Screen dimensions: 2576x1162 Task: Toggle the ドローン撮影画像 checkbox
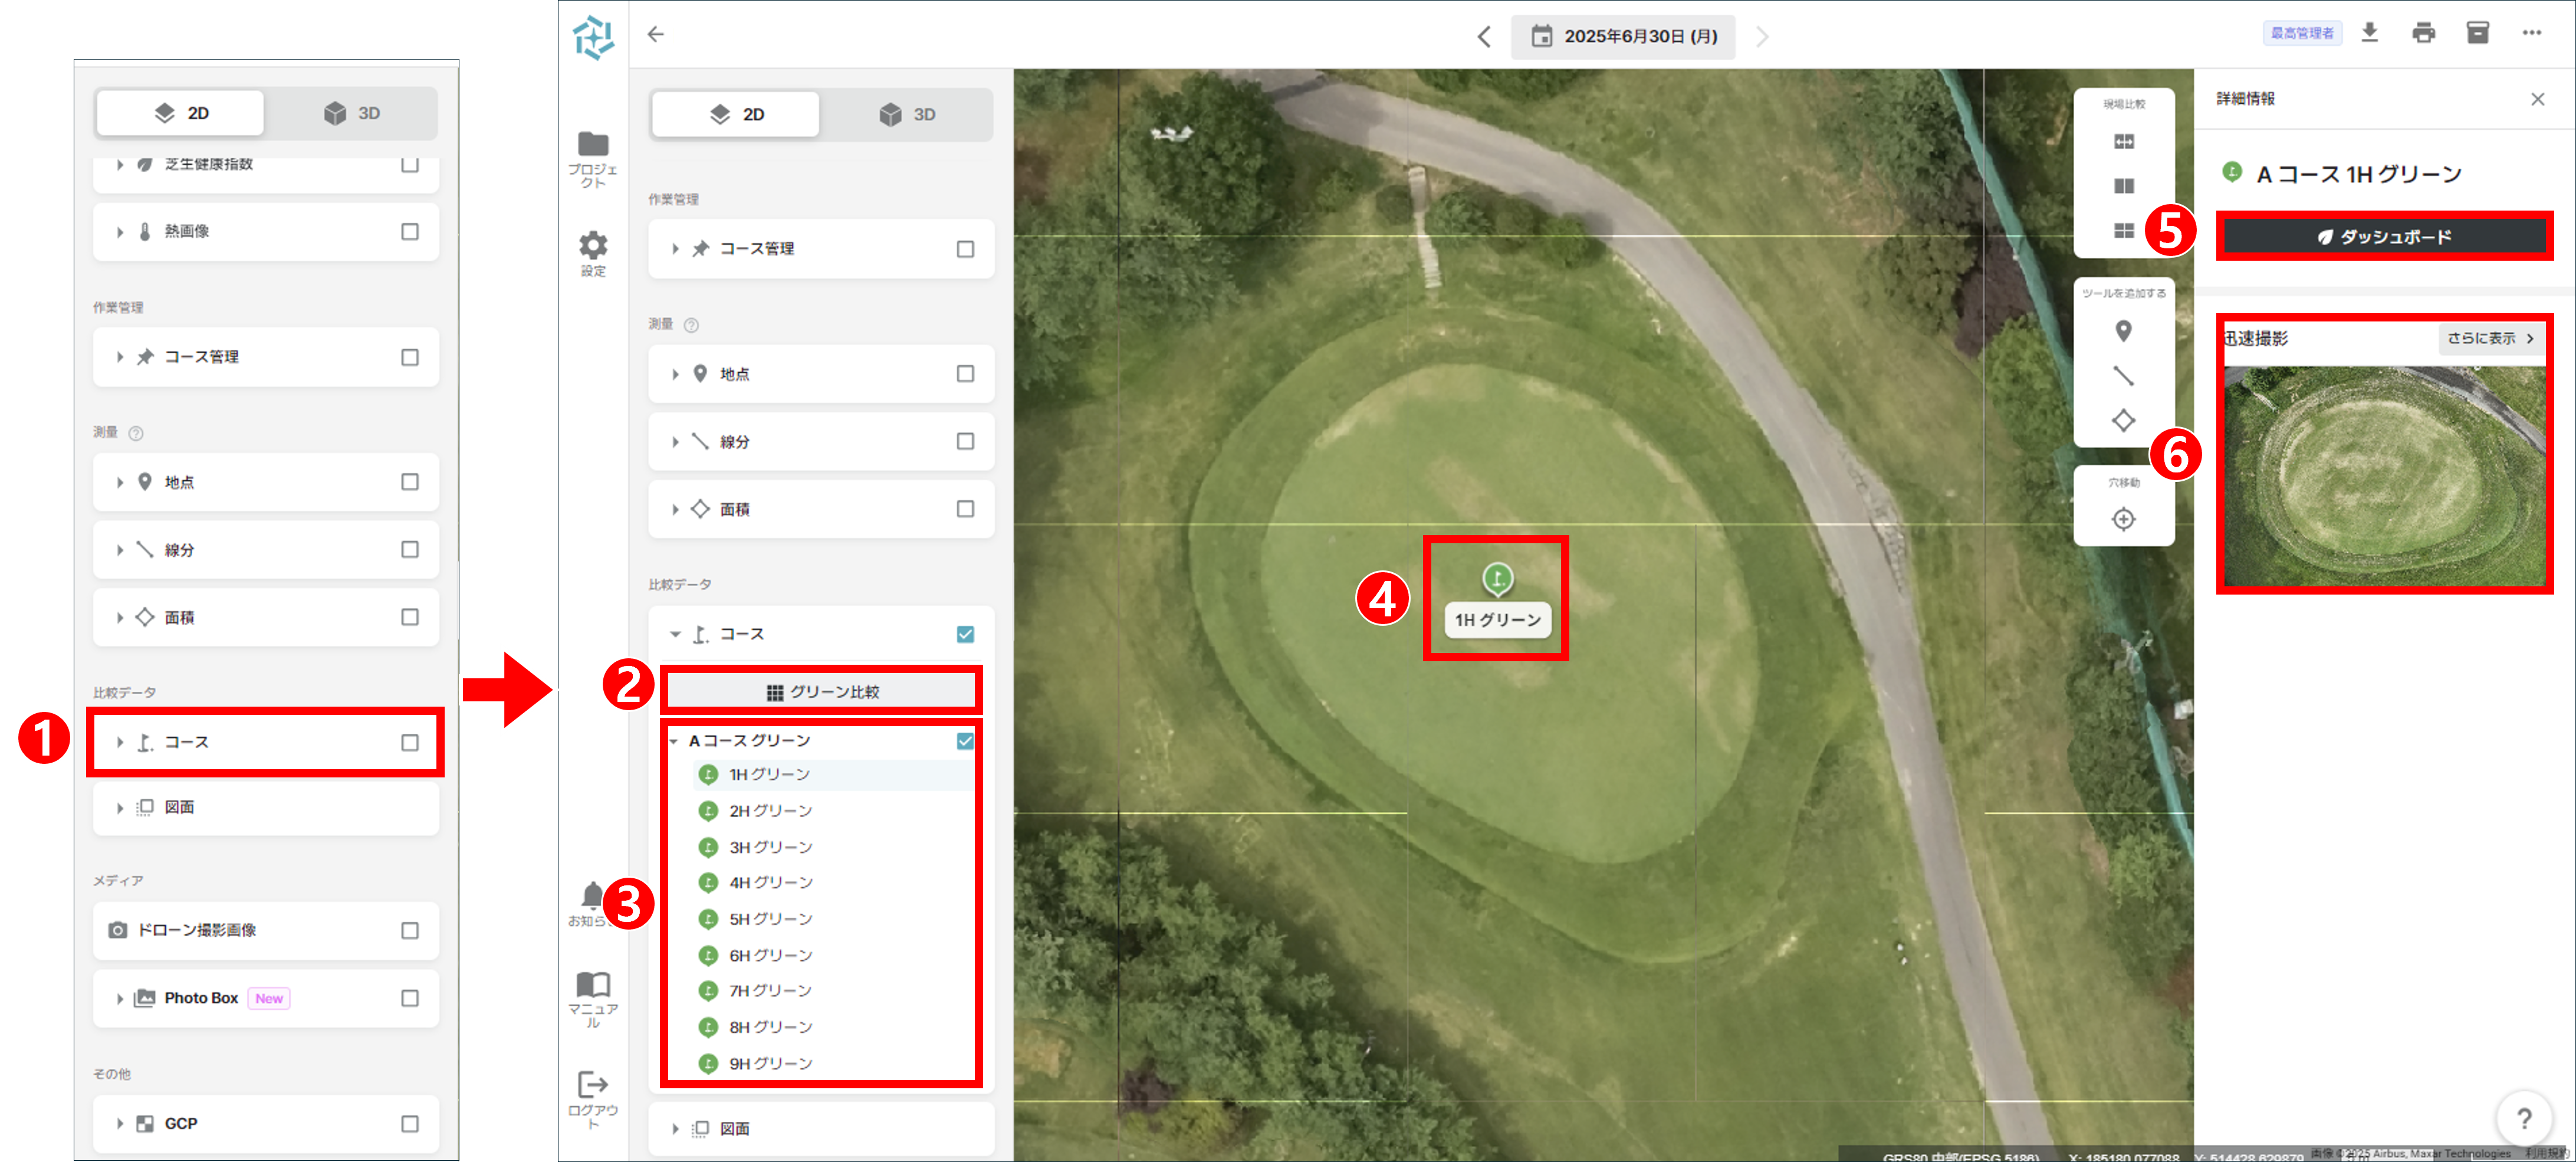(x=409, y=930)
